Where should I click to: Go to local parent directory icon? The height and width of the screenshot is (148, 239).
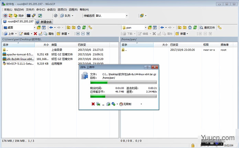click(x=69, y=27)
